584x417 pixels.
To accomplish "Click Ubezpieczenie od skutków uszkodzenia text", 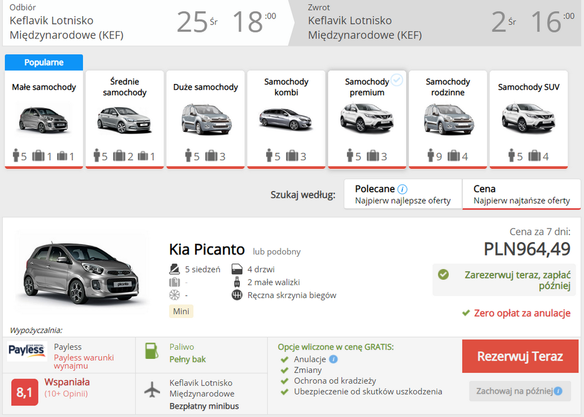I will [368, 392].
